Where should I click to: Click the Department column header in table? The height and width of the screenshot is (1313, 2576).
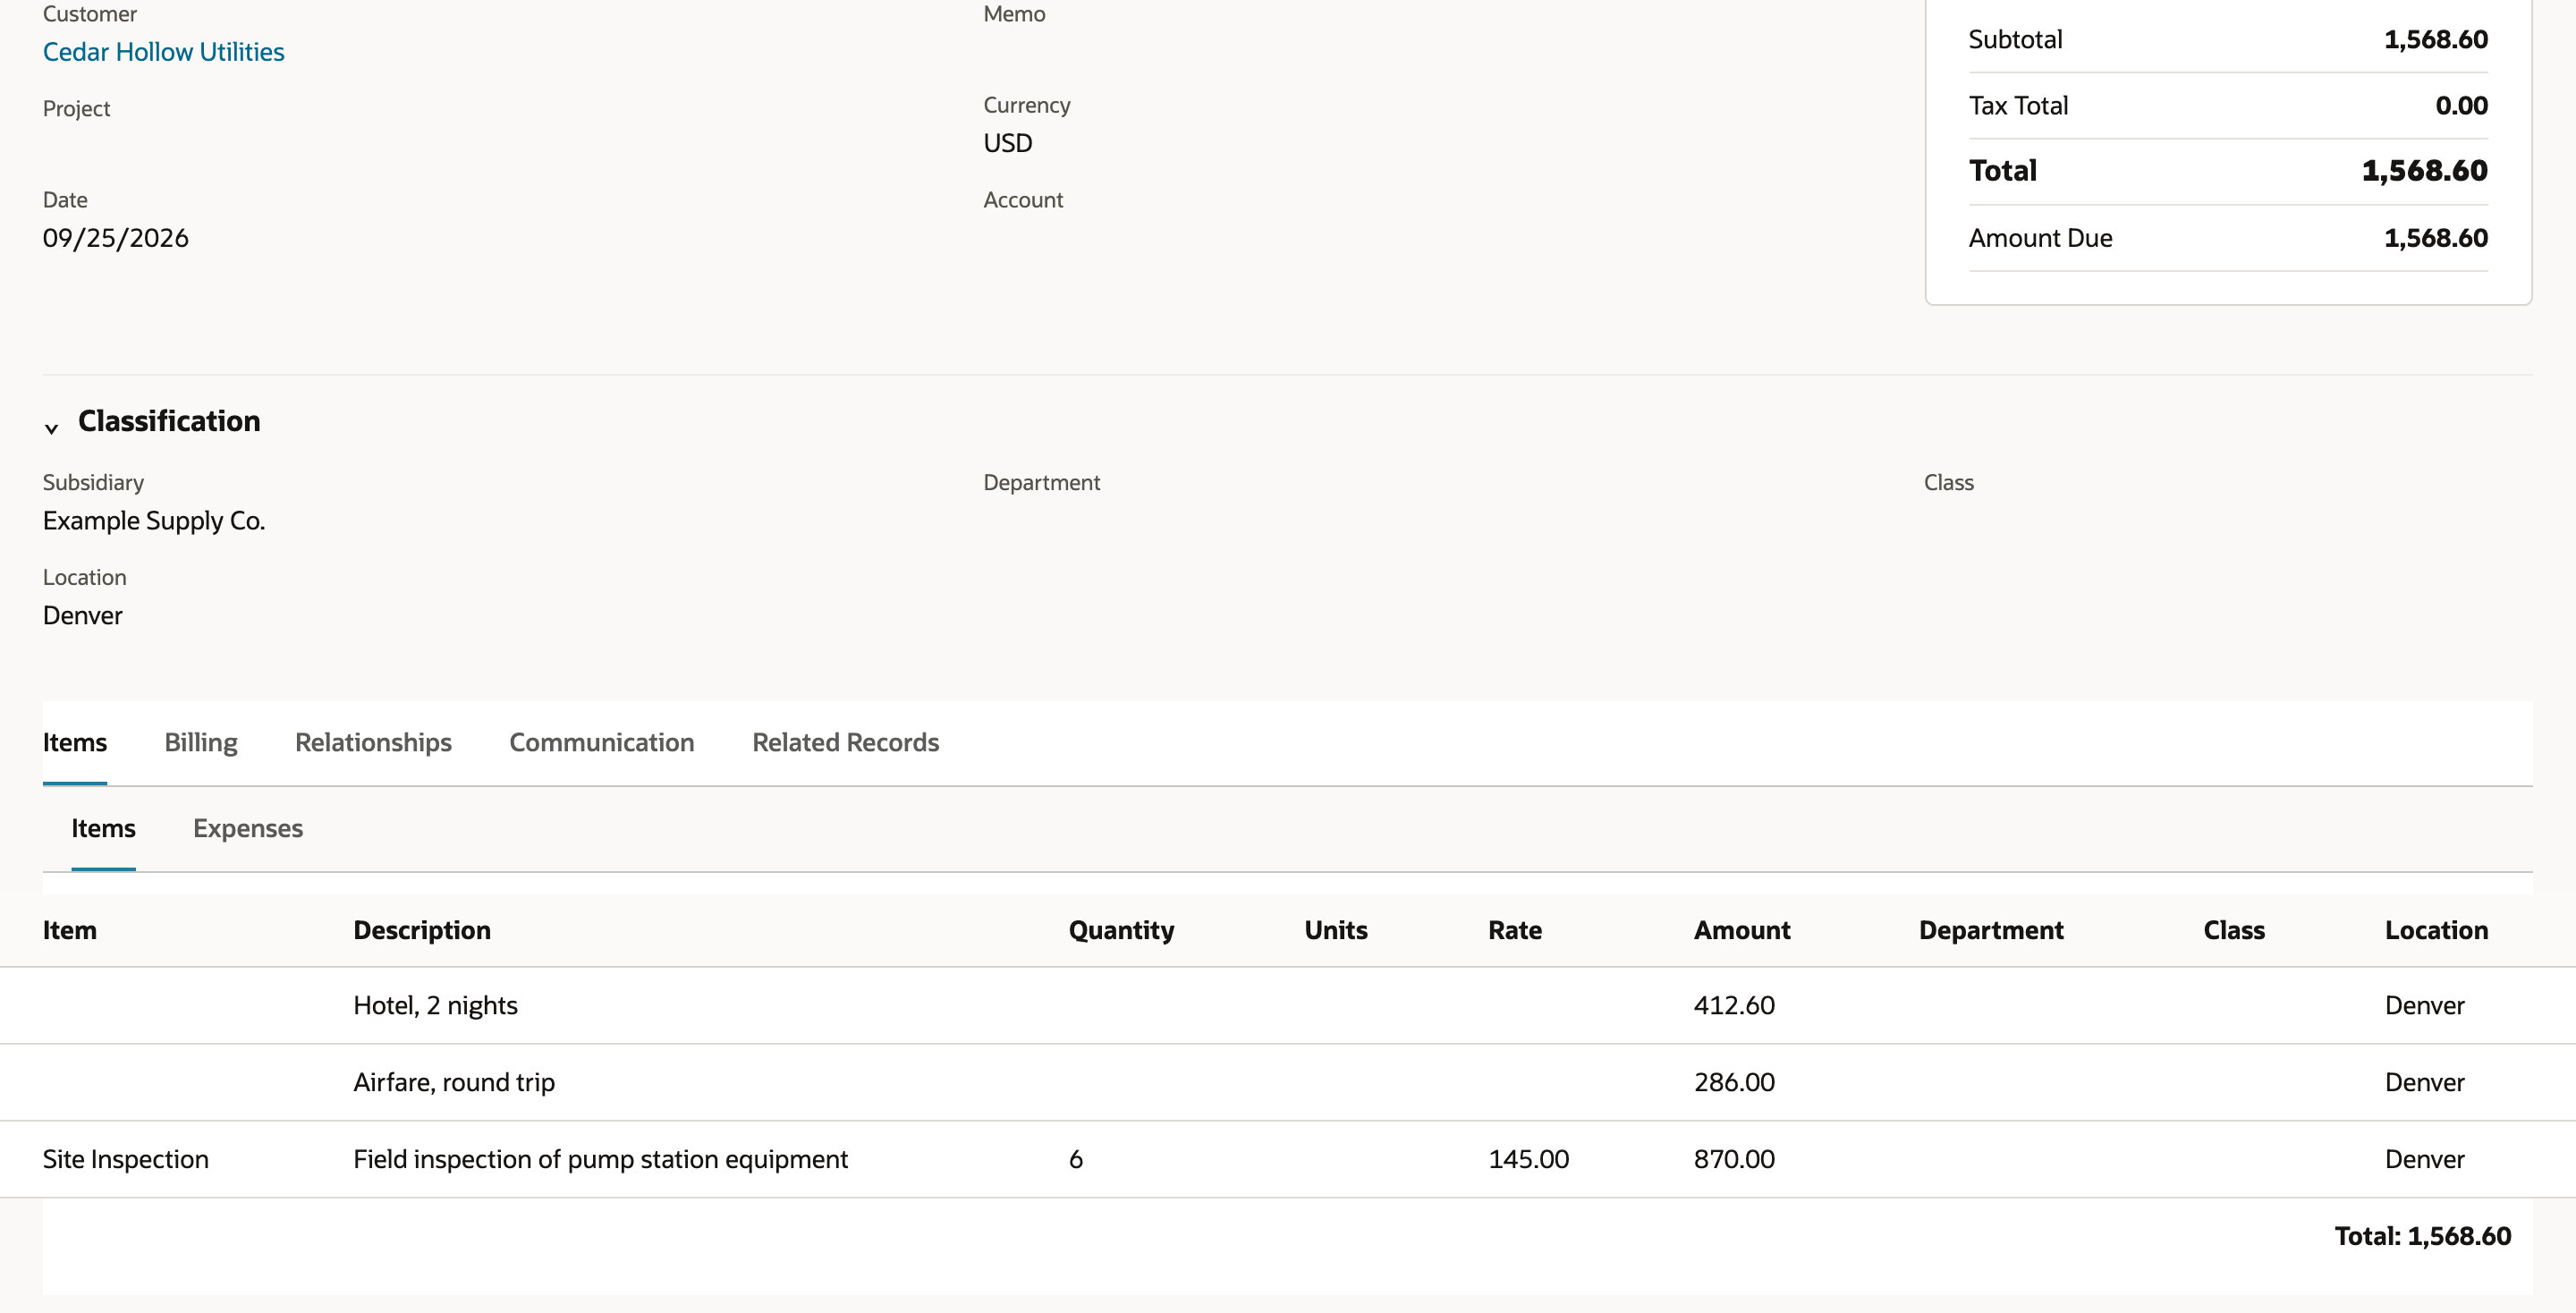tap(1991, 930)
